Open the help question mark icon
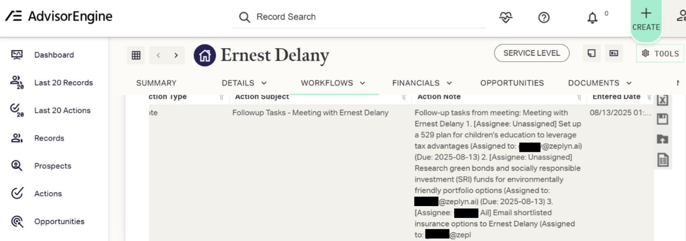Image resolution: width=686 pixels, height=241 pixels. pyautogui.click(x=544, y=17)
